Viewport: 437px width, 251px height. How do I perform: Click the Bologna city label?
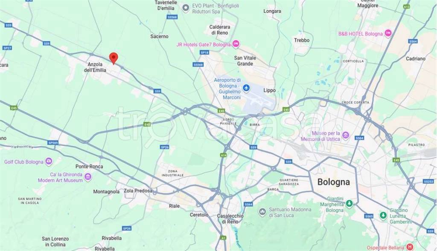(x=334, y=182)
